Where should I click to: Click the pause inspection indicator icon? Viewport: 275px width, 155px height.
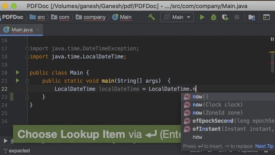[x=272, y=39]
